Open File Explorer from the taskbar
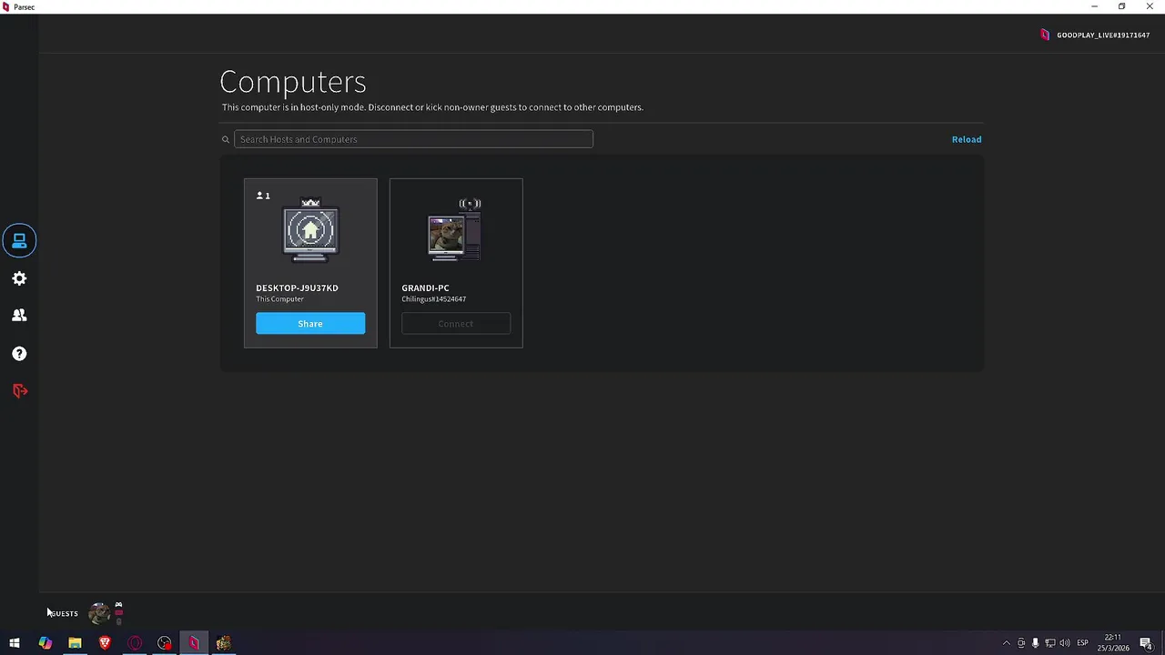Screen dimensions: 1165x655 (75, 643)
